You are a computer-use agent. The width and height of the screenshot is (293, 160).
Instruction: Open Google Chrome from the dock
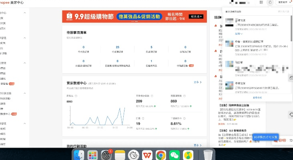coord(161,155)
